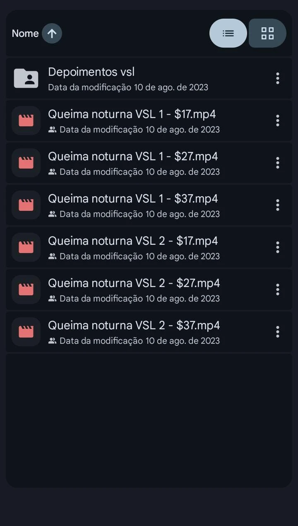The width and height of the screenshot is (298, 526).
Task: Click video icon of Queima noturna VSL 2 - $17.mp4
Action: tap(26, 247)
